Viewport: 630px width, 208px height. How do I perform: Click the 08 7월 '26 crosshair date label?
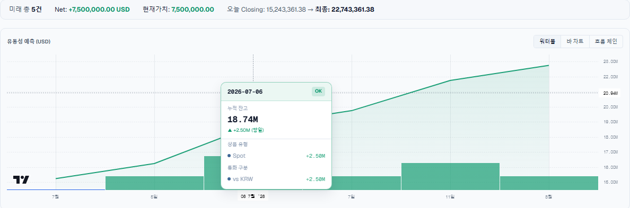pos(253,196)
